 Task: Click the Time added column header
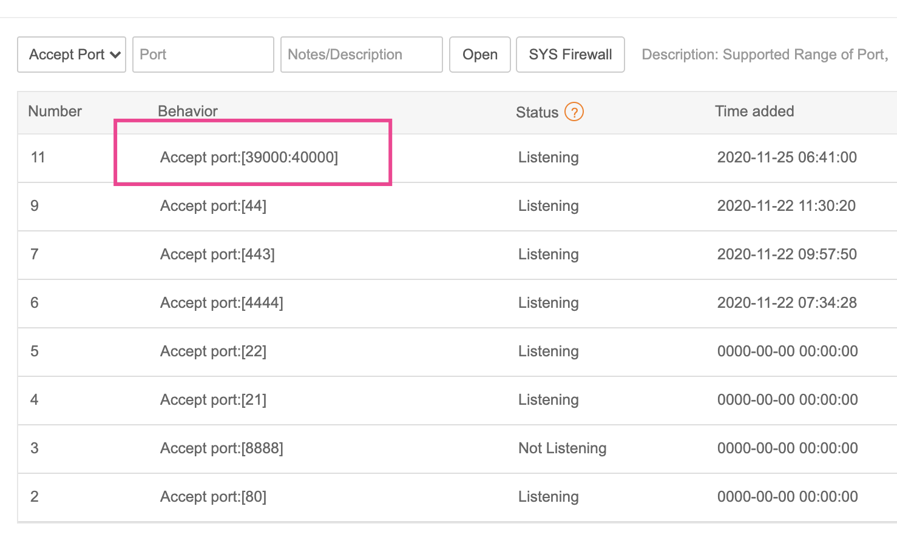(754, 111)
